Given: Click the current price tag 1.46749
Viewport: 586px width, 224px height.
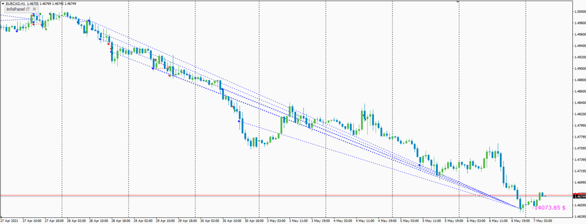Looking at the screenshot, I should point(580,197).
